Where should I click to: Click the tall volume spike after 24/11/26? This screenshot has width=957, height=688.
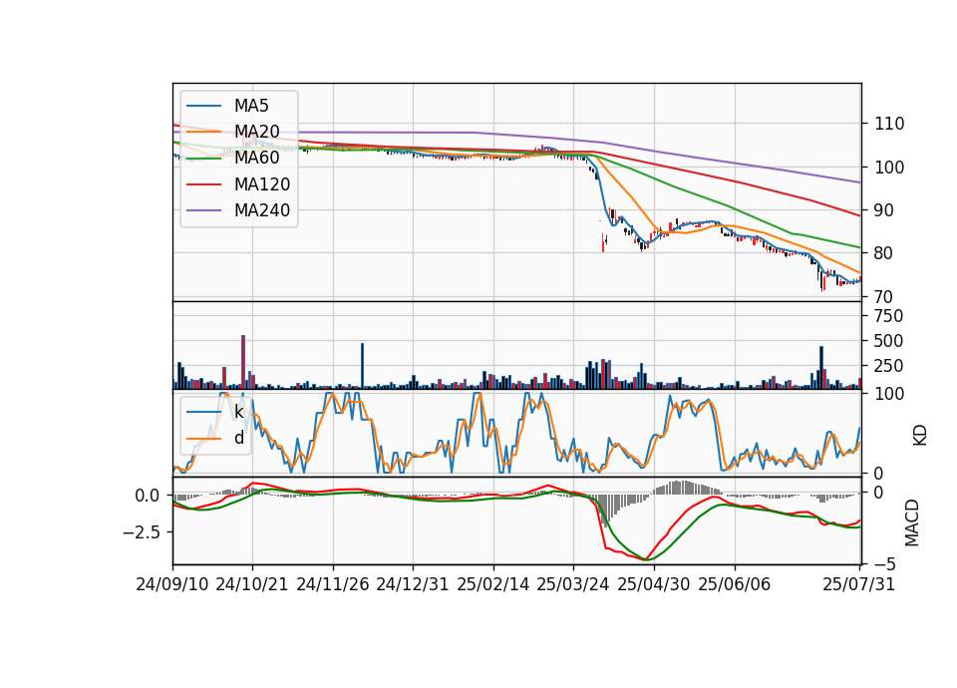tap(362, 366)
